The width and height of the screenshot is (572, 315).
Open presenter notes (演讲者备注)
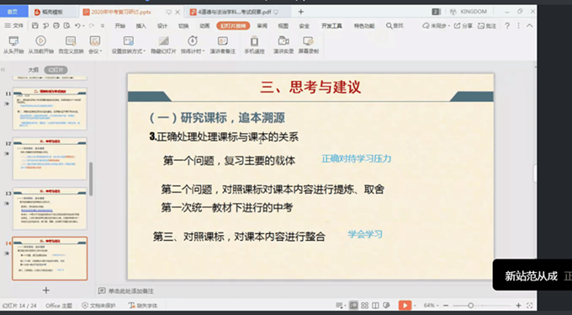[x=223, y=45]
